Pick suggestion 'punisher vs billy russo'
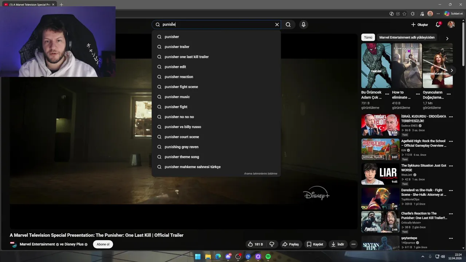This screenshot has width=466, height=262. click(x=216, y=127)
